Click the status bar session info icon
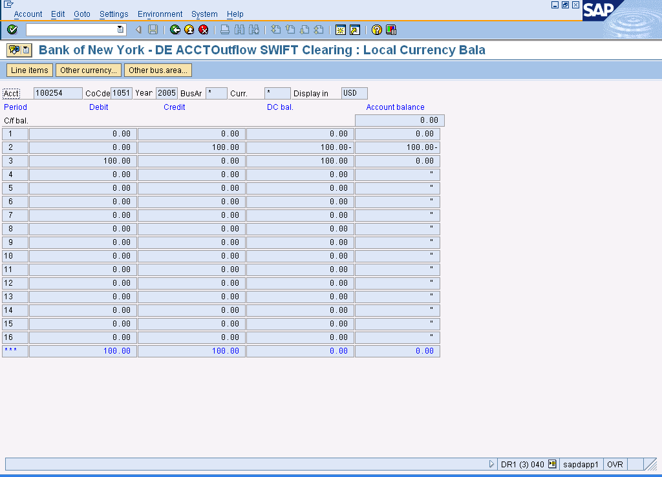This screenshot has height=477, width=662. pyautogui.click(x=552, y=464)
